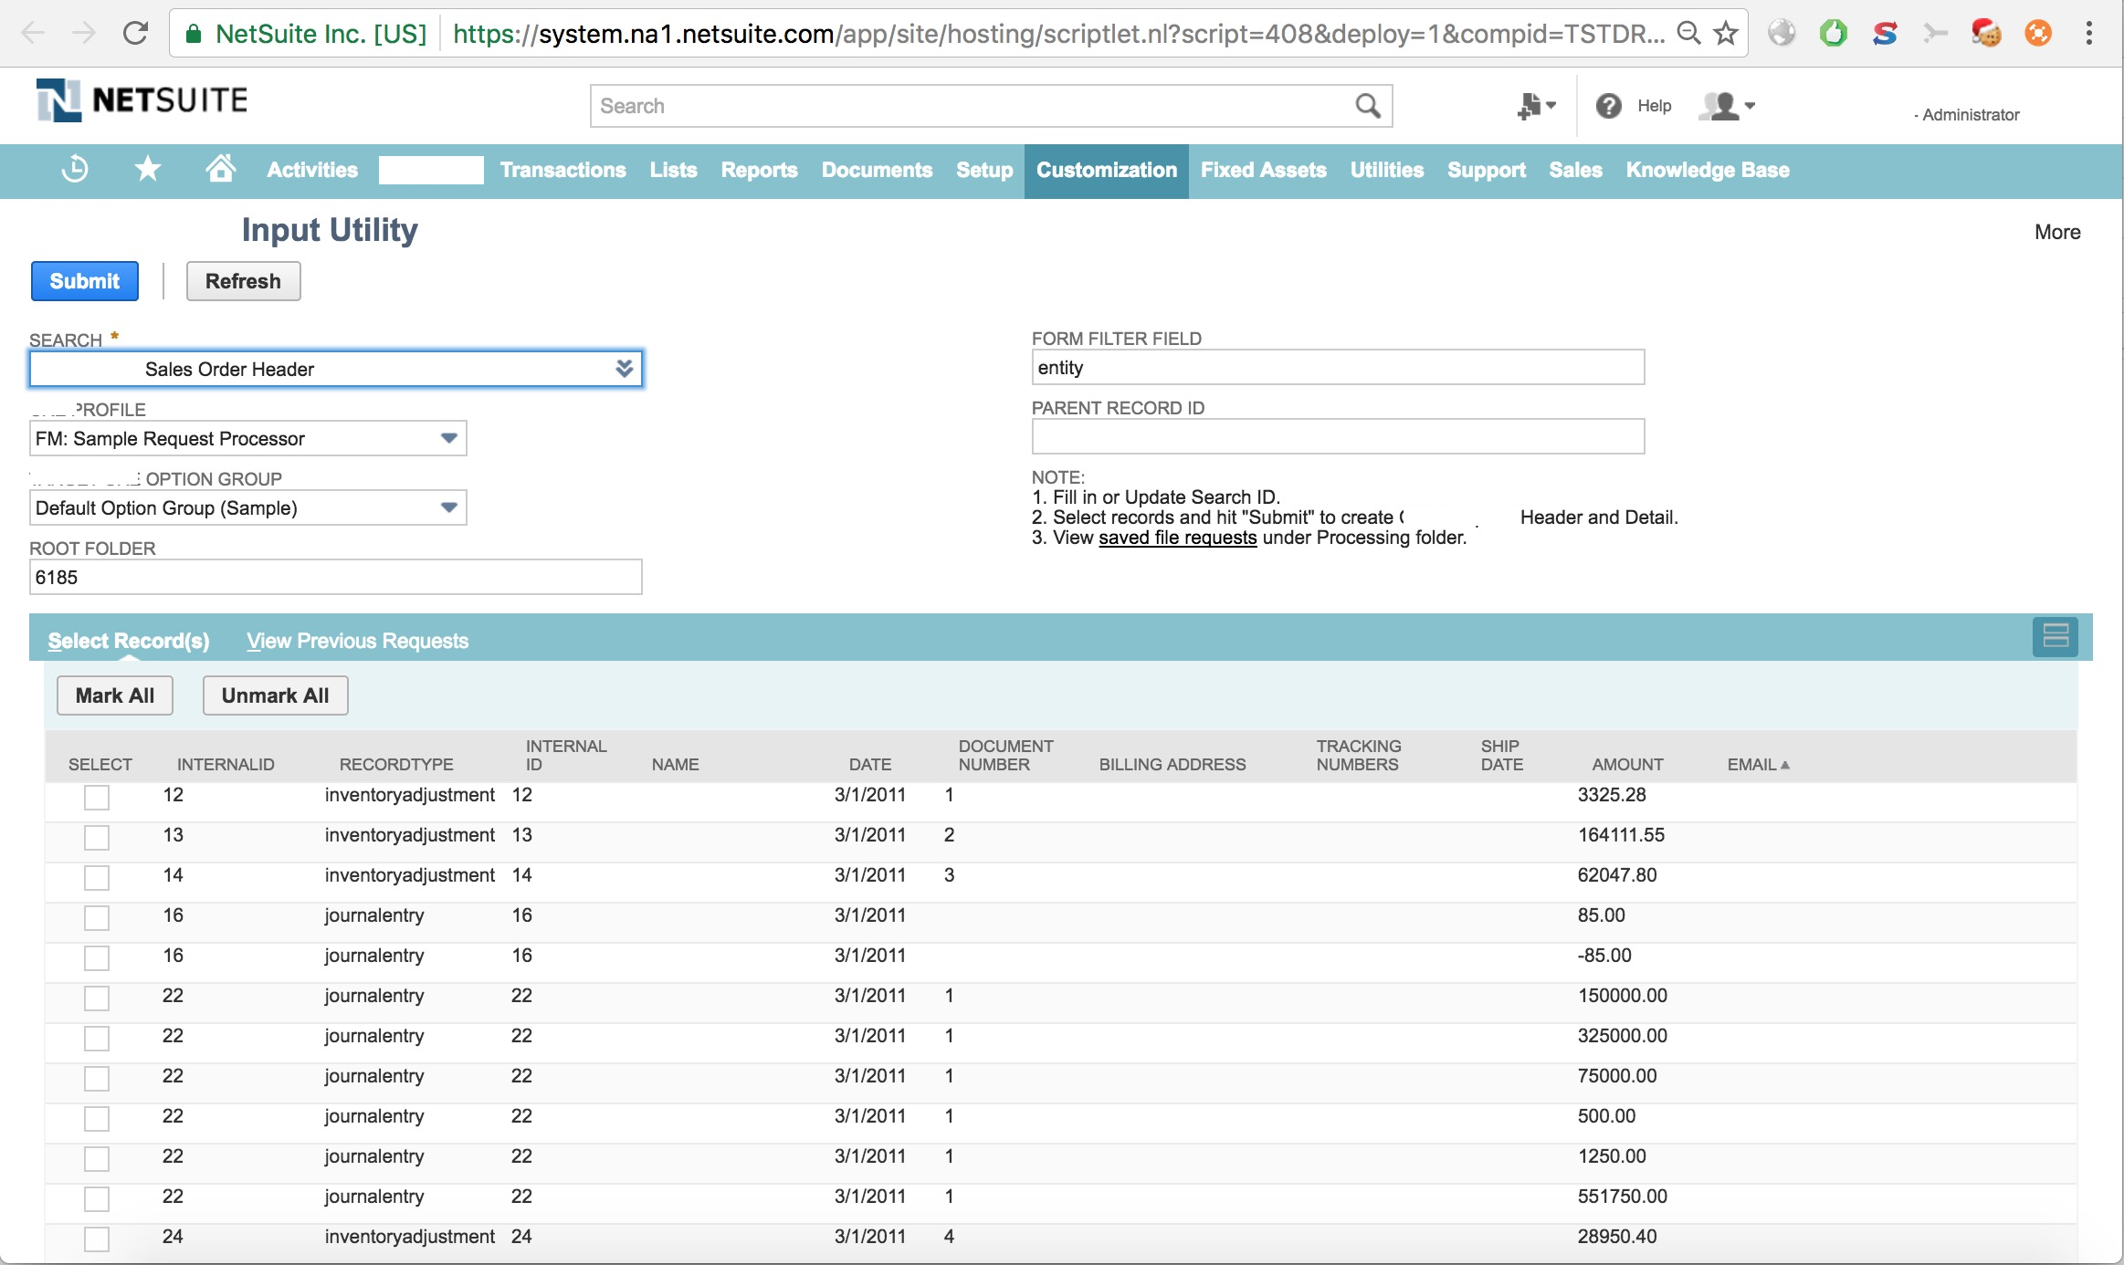This screenshot has width=2124, height=1265.
Task: Toggle the sublist layout icon at right
Action: (2056, 636)
